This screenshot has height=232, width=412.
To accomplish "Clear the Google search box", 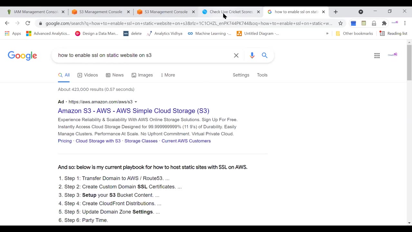I will coord(236,55).
